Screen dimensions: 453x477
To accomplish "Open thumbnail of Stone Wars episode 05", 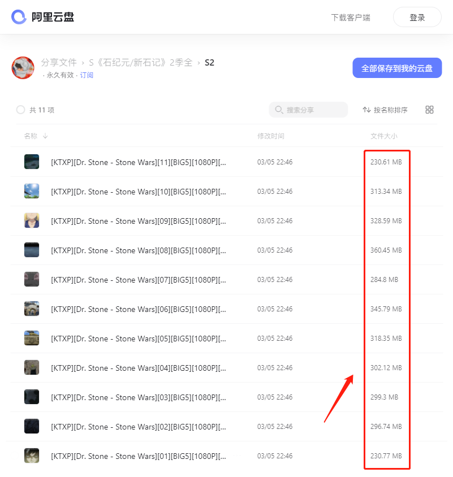I will [32, 338].
